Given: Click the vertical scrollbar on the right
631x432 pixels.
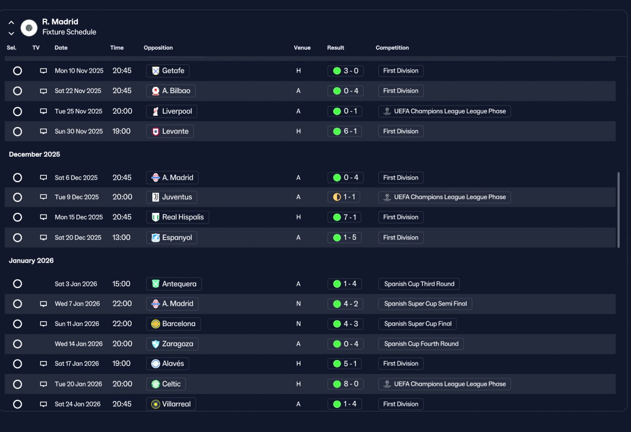Looking at the screenshot, I should tap(618, 210).
